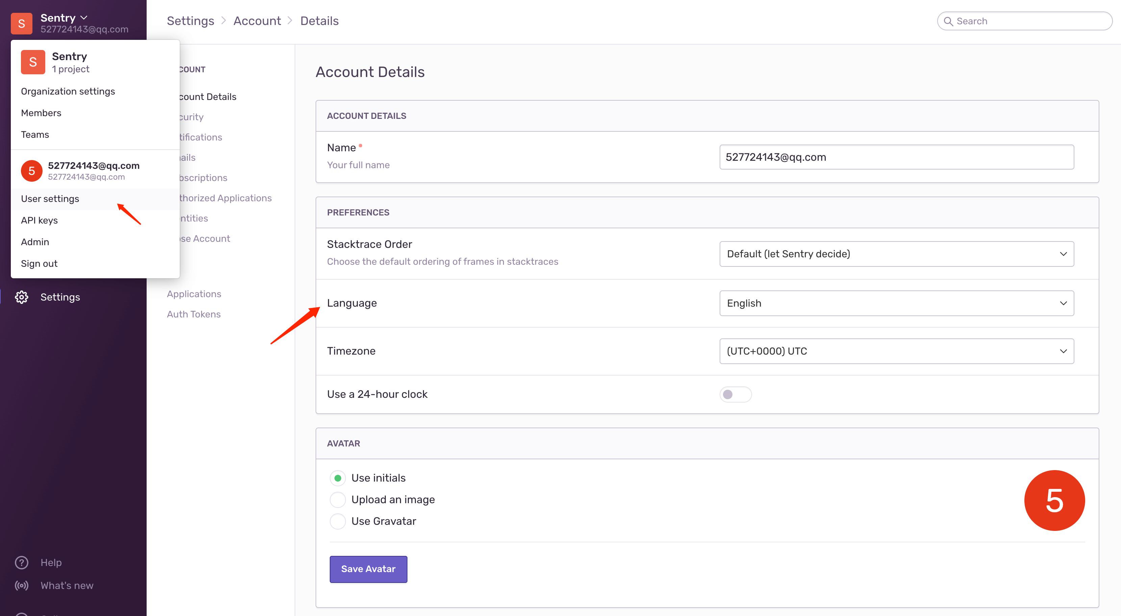Screen dimensions: 1121x616
Task: Open Subscriptions in settings navigation
Action: coord(203,178)
